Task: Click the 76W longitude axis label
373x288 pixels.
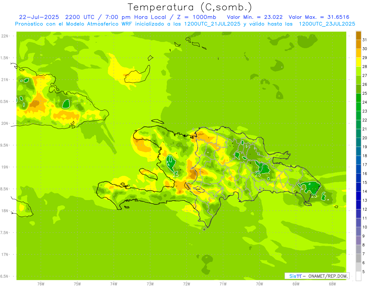Action: pos(41,284)
